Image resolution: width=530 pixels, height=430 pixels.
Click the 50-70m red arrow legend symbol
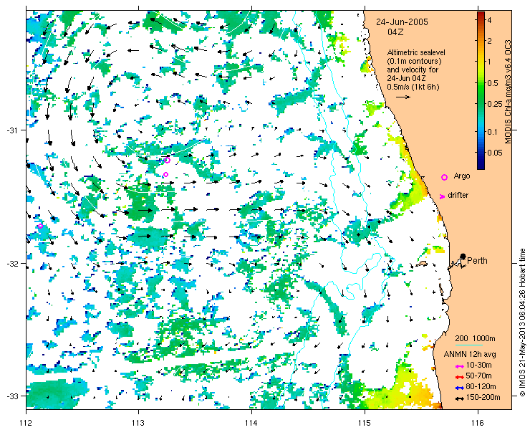[459, 377]
